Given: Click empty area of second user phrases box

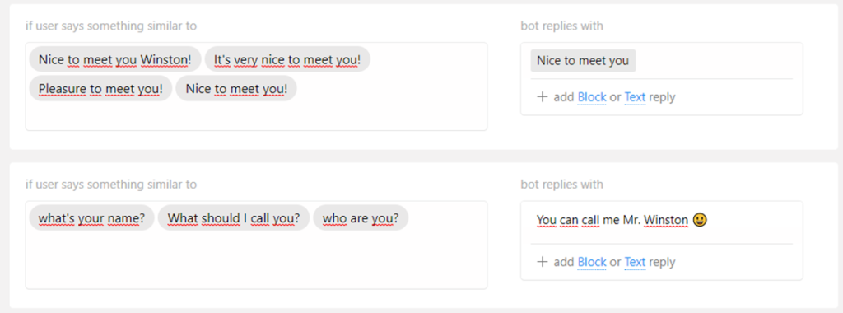Looking at the screenshot, I should point(257,261).
